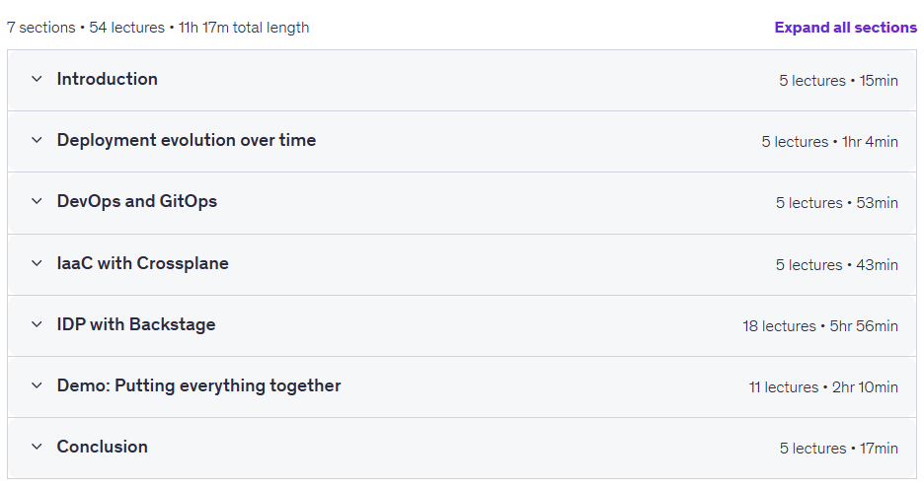Viewport: 924px width, 487px height.
Task: Click Expand all sections link
Action: point(846,28)
